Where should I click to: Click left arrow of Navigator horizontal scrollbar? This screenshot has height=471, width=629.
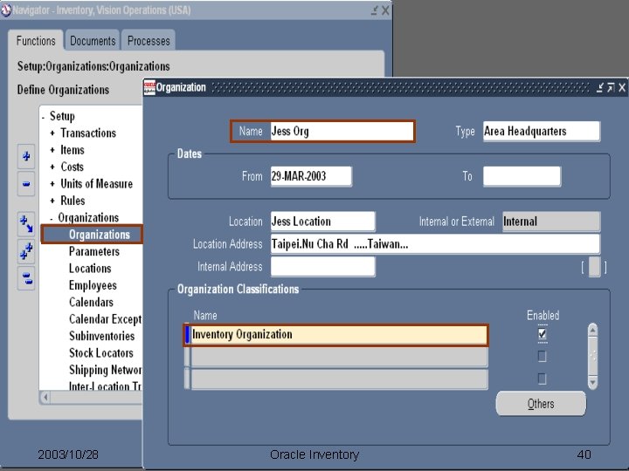point(45,398)
